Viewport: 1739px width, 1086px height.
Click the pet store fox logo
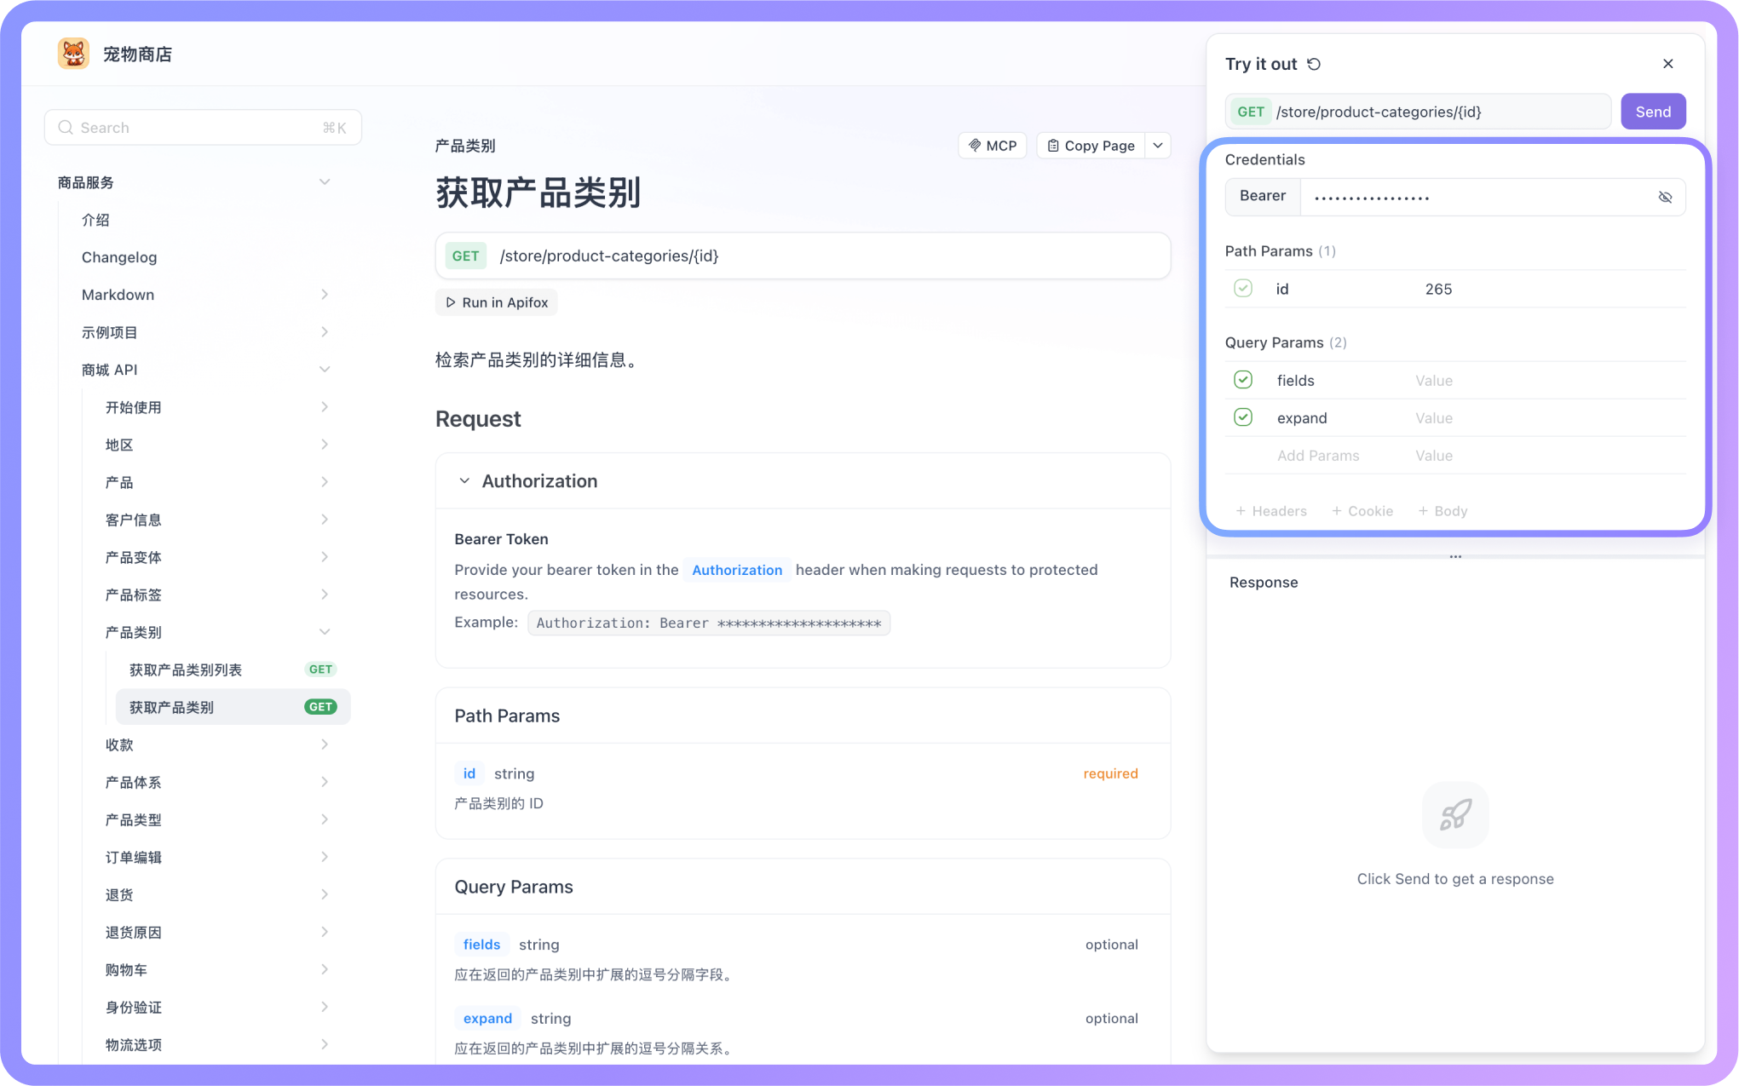(73, 54)
